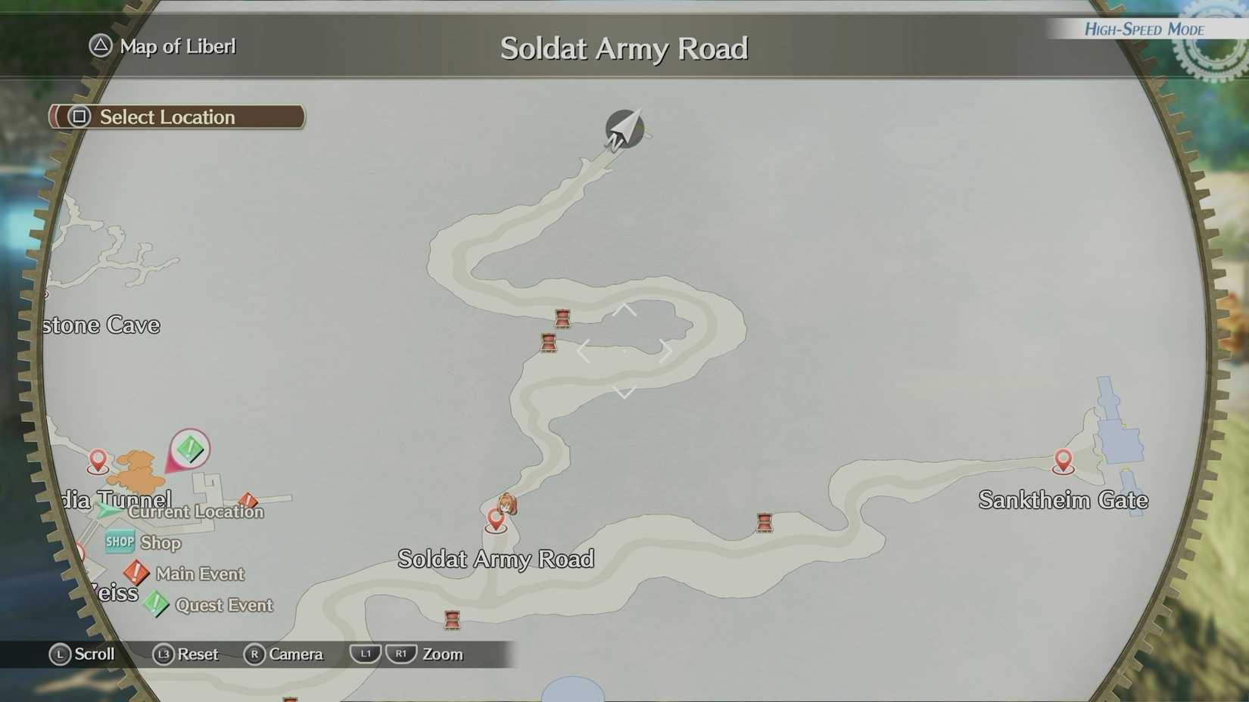Click the red main event diamond near tunnel
The width and height of the screenshot is (1249, 702).
click(248, 501)
